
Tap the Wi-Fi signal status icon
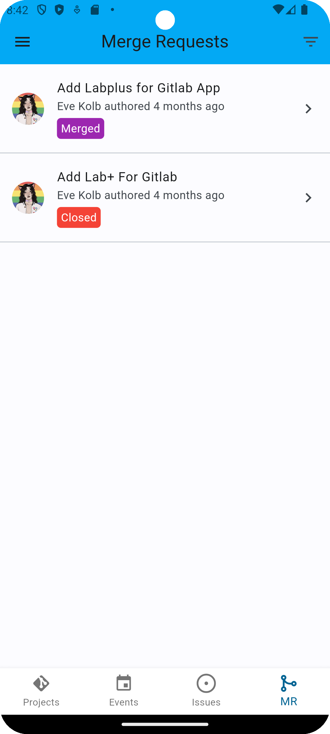(x=278, y=9)
